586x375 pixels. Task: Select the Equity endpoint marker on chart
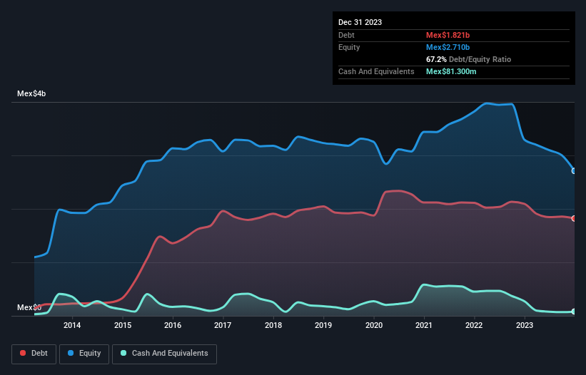(574, 171)
